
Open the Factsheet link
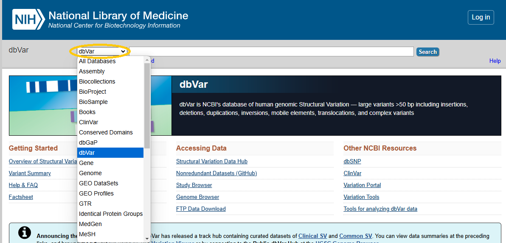click(x=21, y=197)
